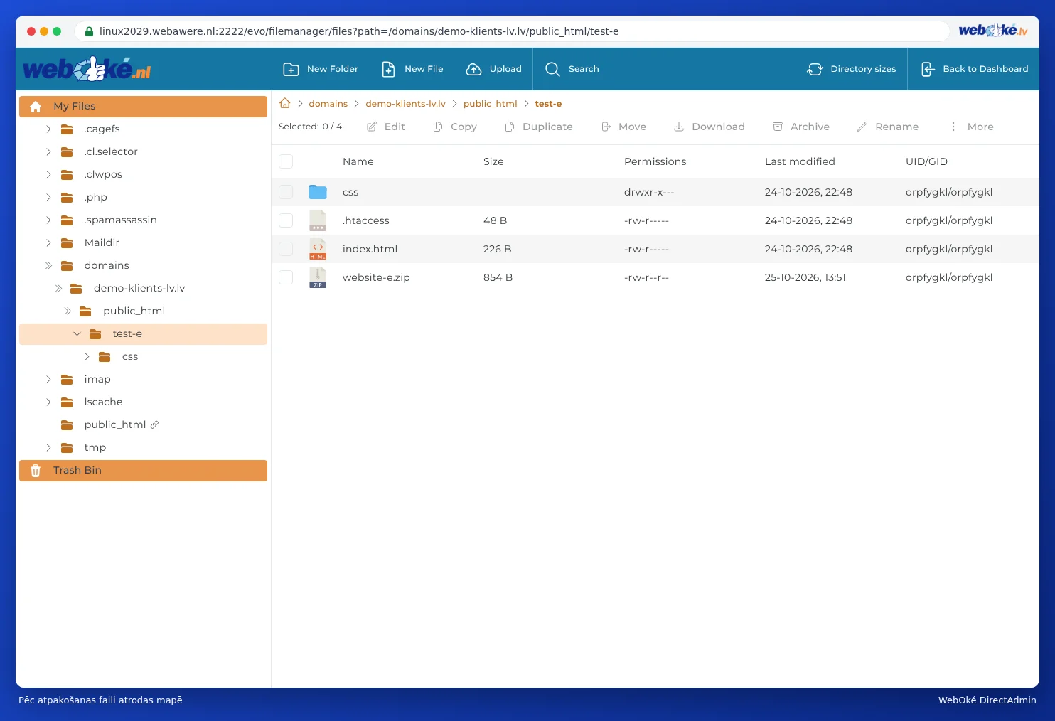This screenshot has height=721, width=1055.
Task: Check the website-e.zip row checkbox
Action: (286, 277)
